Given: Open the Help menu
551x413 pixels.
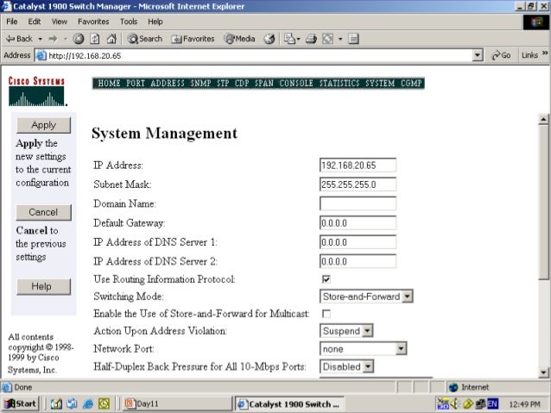Looking at the screenshot, I should click(x=155, y=22).
